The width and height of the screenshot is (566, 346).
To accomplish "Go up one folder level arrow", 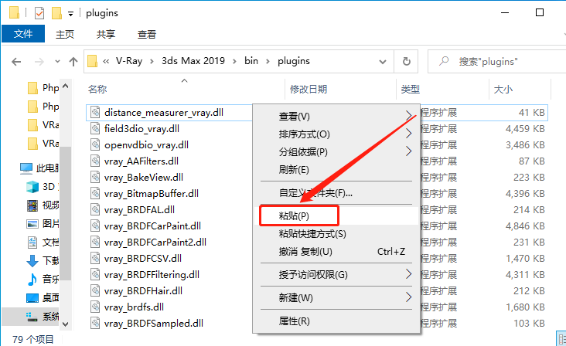I will pos(73,62).
